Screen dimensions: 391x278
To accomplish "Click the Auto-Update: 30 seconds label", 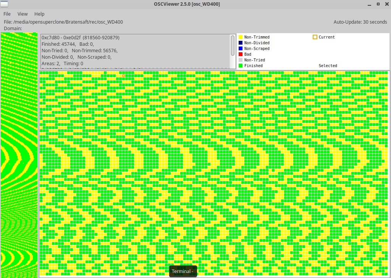I will pos(360,22).
